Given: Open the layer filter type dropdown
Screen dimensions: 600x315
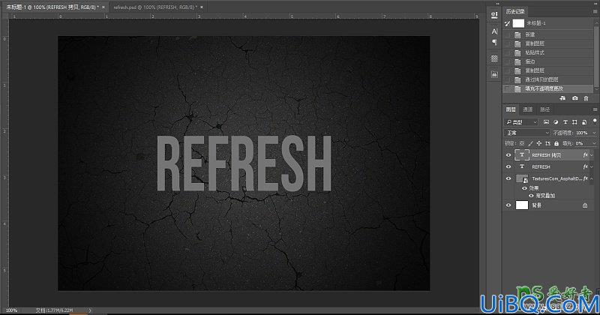Looking at the screenshot, I should point(521,122).
